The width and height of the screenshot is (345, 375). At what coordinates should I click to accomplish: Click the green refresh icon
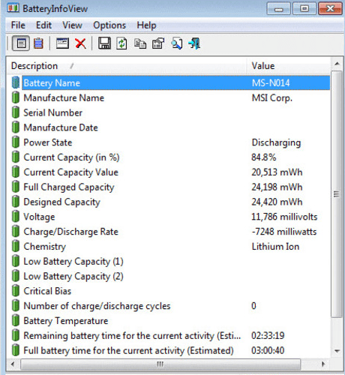[x=121, y=43]
